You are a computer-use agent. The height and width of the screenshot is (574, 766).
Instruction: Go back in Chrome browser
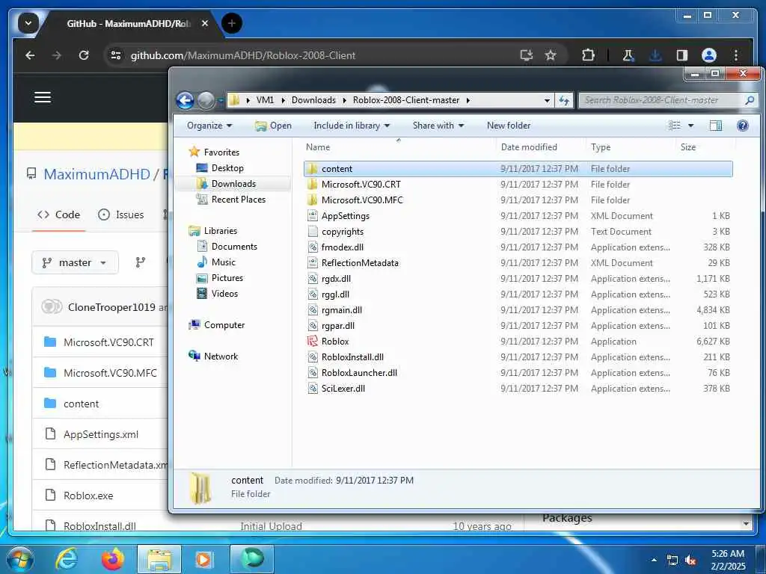click(x=30, y=55)
